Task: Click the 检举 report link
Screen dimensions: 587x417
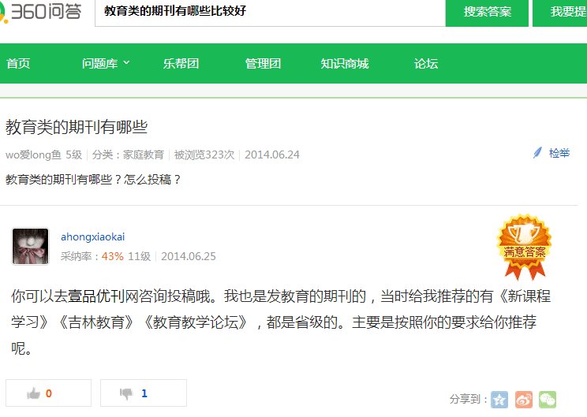Action: point(559,153)
